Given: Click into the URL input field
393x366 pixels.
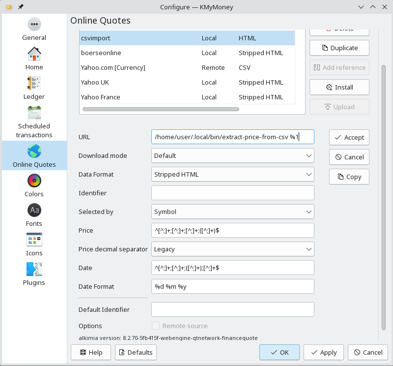Looking at the screenshot, I should tap(232, 137).
